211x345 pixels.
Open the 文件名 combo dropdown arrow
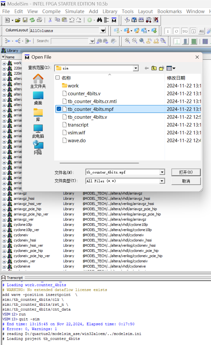(x=162, y=172)
